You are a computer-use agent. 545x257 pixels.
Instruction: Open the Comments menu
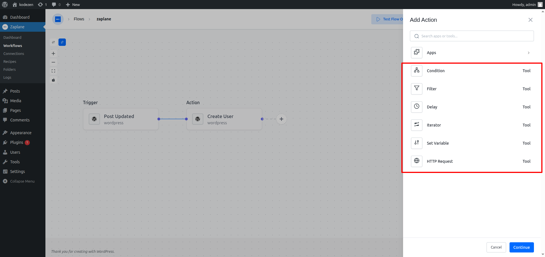coord(23,120)
